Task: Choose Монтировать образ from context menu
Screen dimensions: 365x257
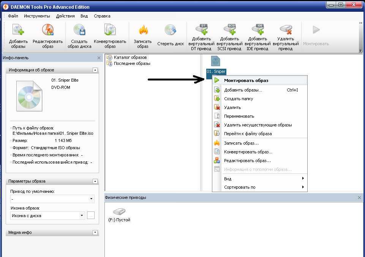Action: tap(260, 80)
